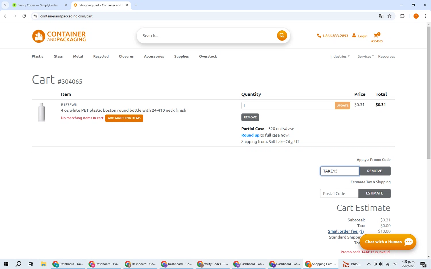Screen dimensions: 431x269
Task: Select the Shopping Cart browser tab
Action: coord(100,5)
